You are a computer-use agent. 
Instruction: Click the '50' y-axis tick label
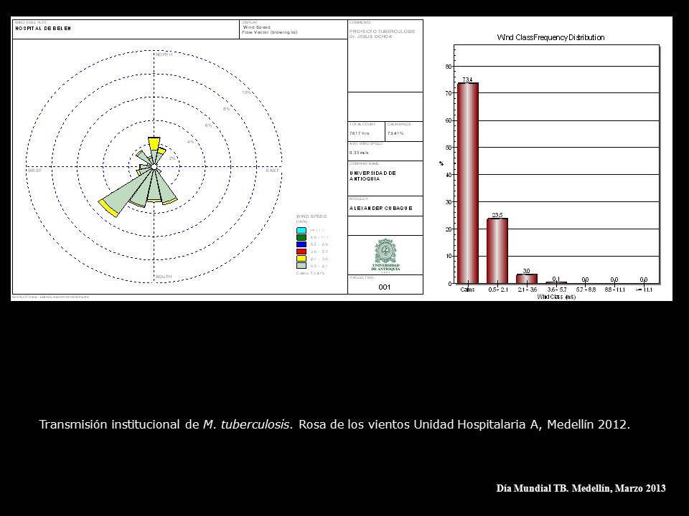[448, 148]
